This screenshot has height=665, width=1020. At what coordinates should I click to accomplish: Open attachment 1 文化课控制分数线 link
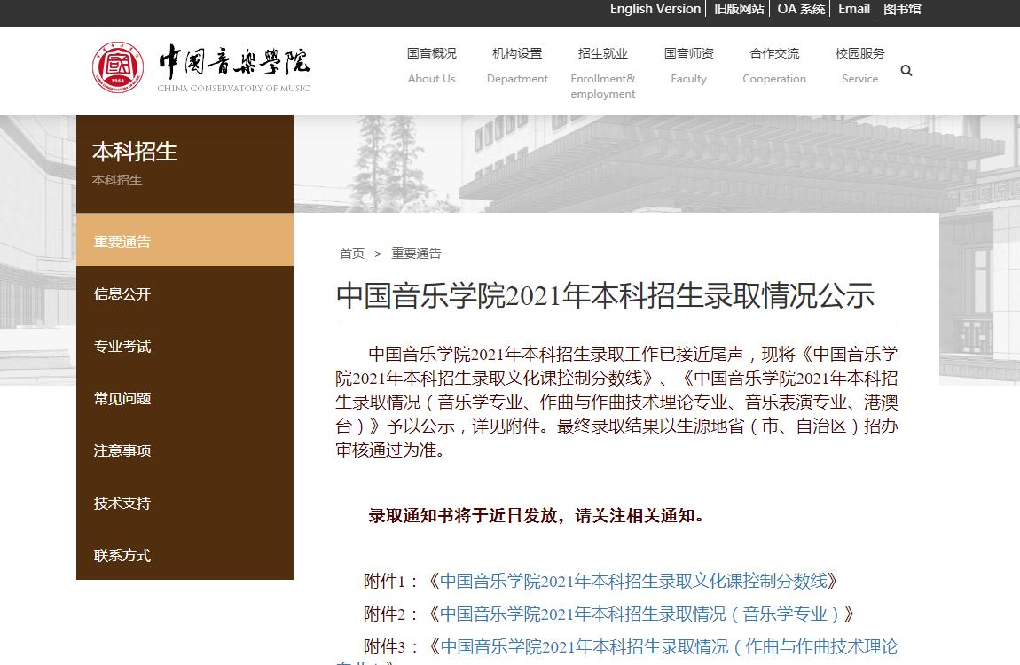633,581
